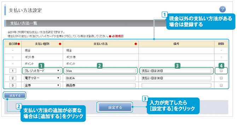This screenshot has width=237, height=129.
Task: Open the クレジットカード payment type dropdown
Action: coord(42,71)
